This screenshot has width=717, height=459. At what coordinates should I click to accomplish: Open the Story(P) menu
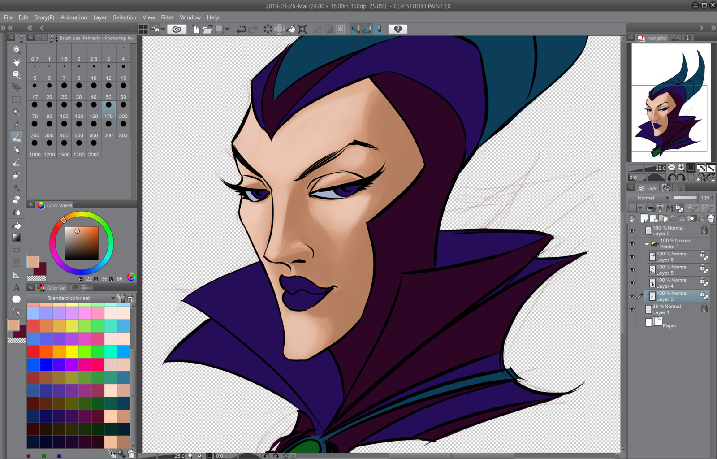coord(44,17)
